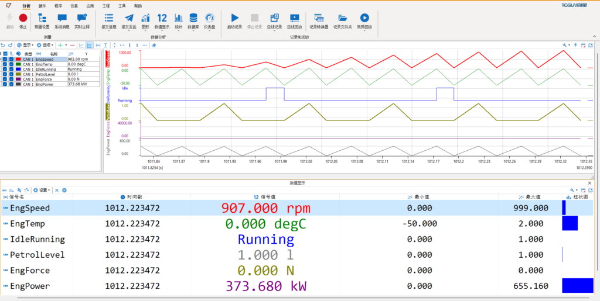
Task: Switch to the Hardware (硬件) ribbon tab
Action: [x=42, y=5]
